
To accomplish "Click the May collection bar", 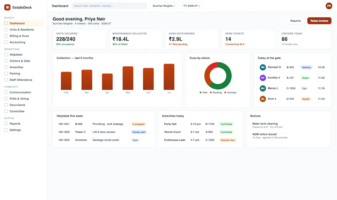I will (128, 78).
